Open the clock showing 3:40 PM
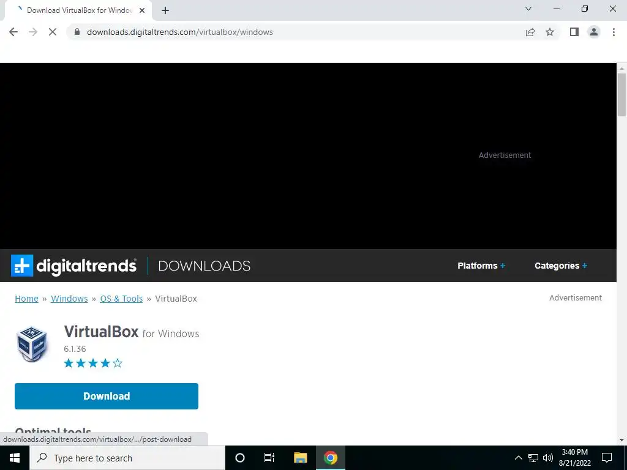Screen dimensions: 627x470 (x=574, y=458)
